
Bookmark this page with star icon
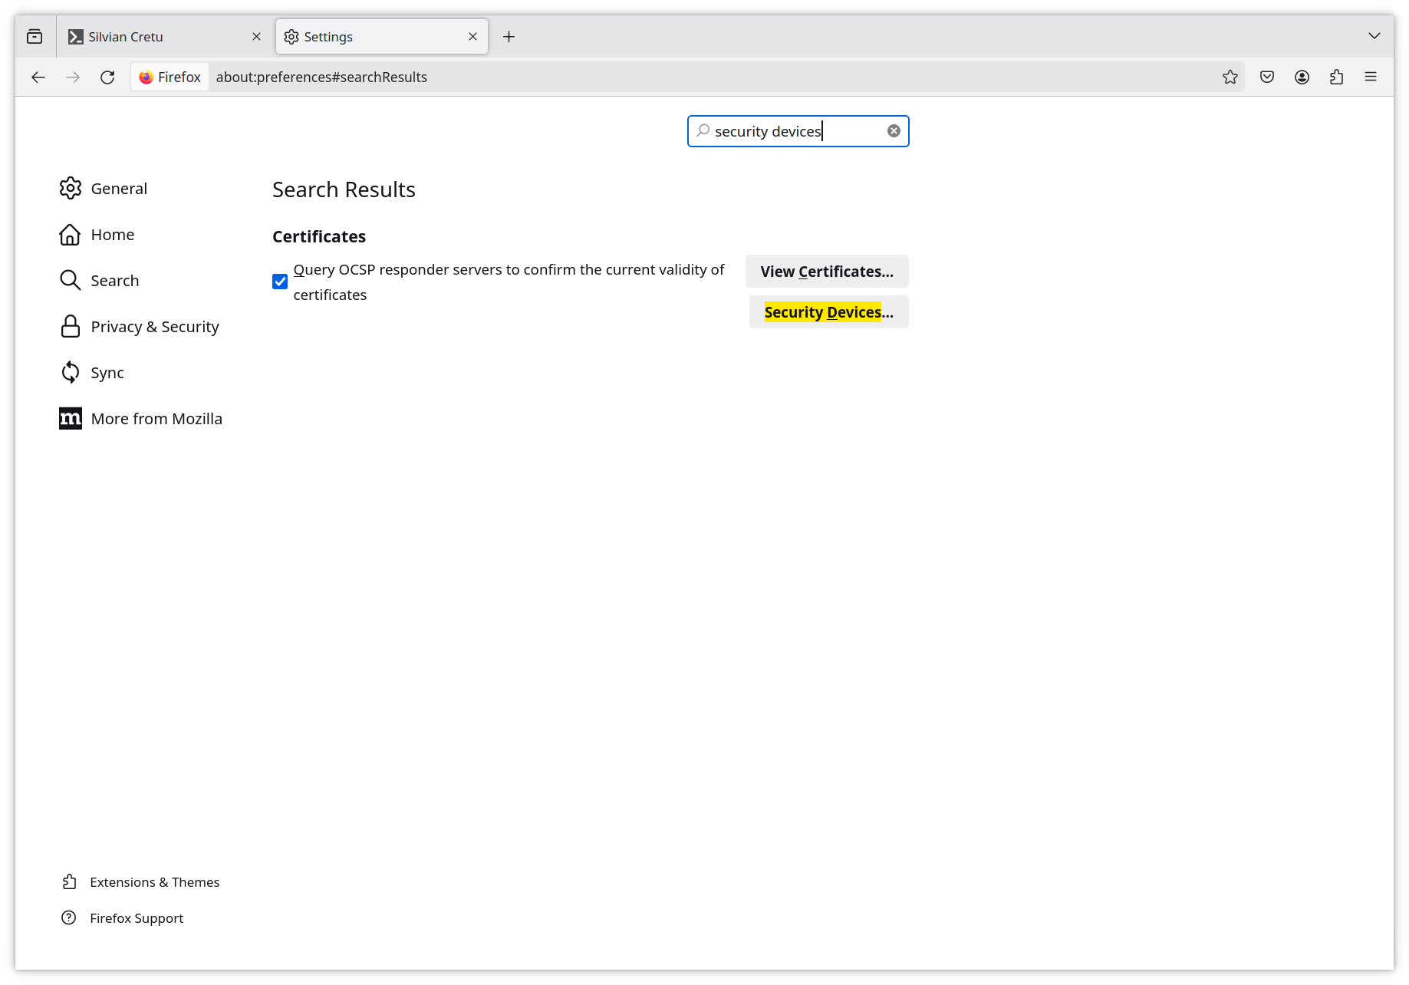1230,77
